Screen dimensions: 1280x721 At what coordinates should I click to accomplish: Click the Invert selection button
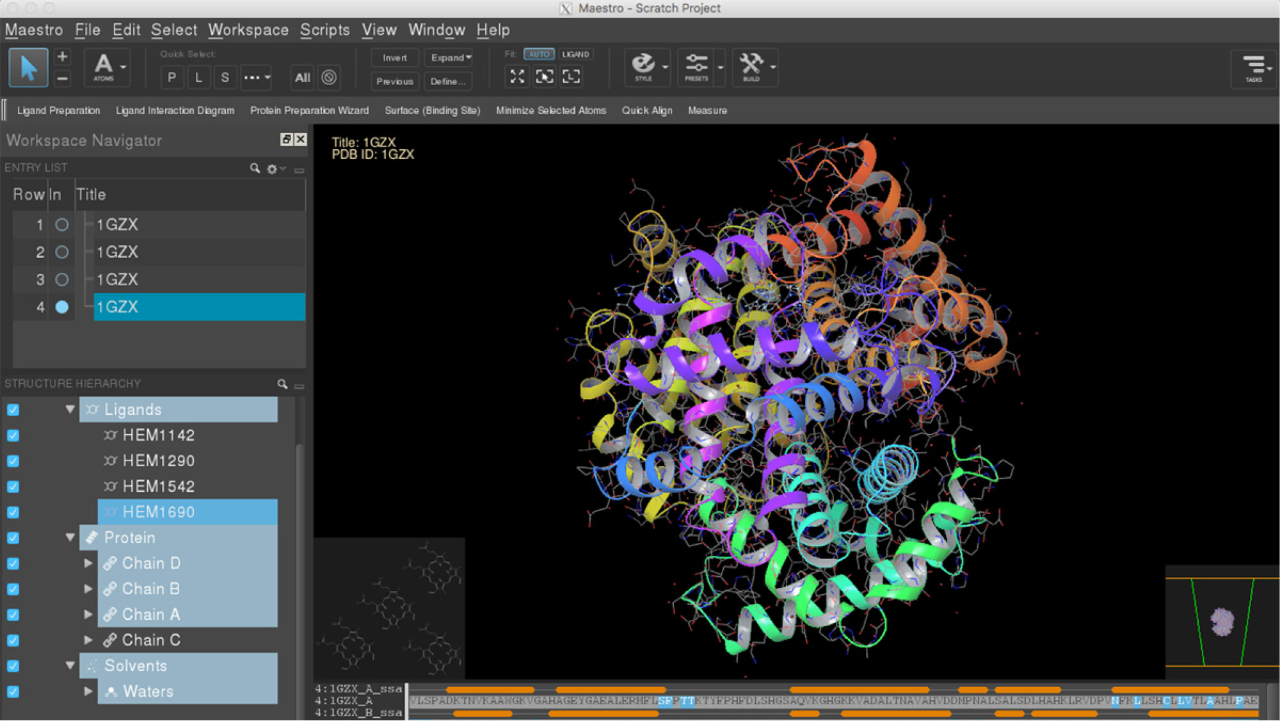coord(394,58)
